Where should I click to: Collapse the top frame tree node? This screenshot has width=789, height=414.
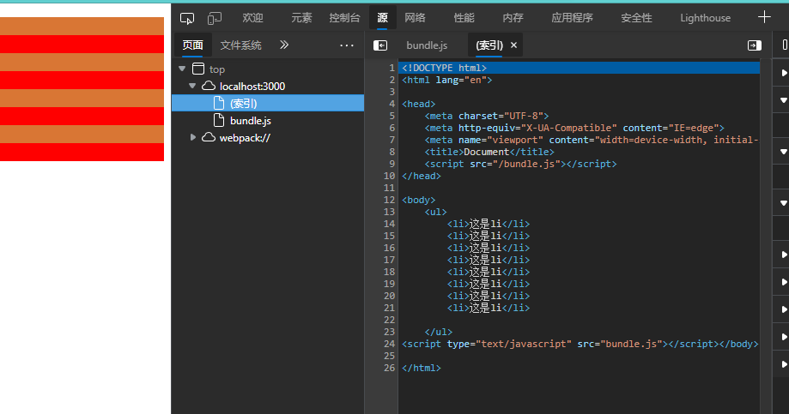point(182,69)
